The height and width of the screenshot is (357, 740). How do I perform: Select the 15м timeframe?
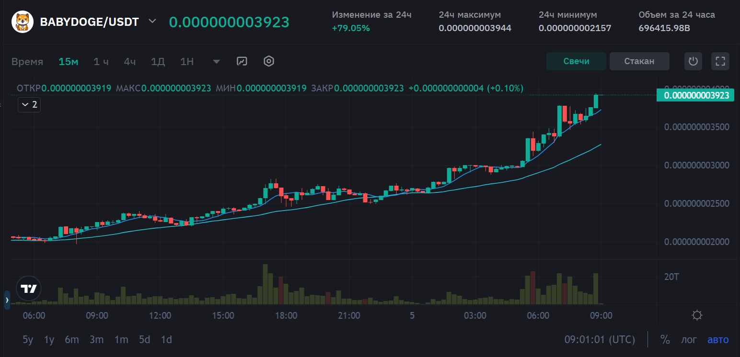pyautogui.click(x=69, y=61)
